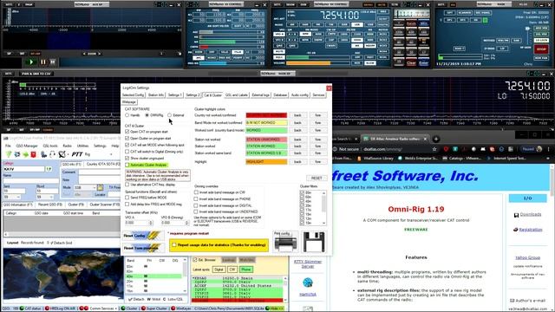The height and width of the screenshot is (312, 555).
Task: Click the red Country not worked color swatch
Action: click(x=266, y=115)
